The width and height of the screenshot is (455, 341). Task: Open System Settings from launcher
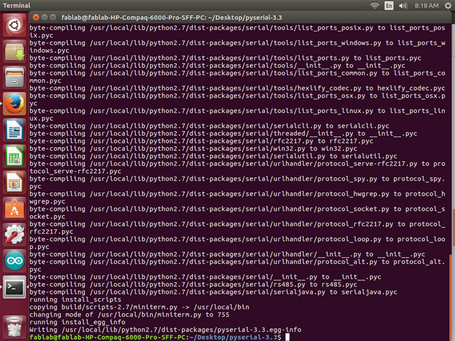coord(14,235)
